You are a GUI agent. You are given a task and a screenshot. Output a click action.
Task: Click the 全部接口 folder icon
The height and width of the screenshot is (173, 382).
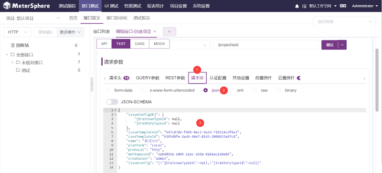coord(12,54)
